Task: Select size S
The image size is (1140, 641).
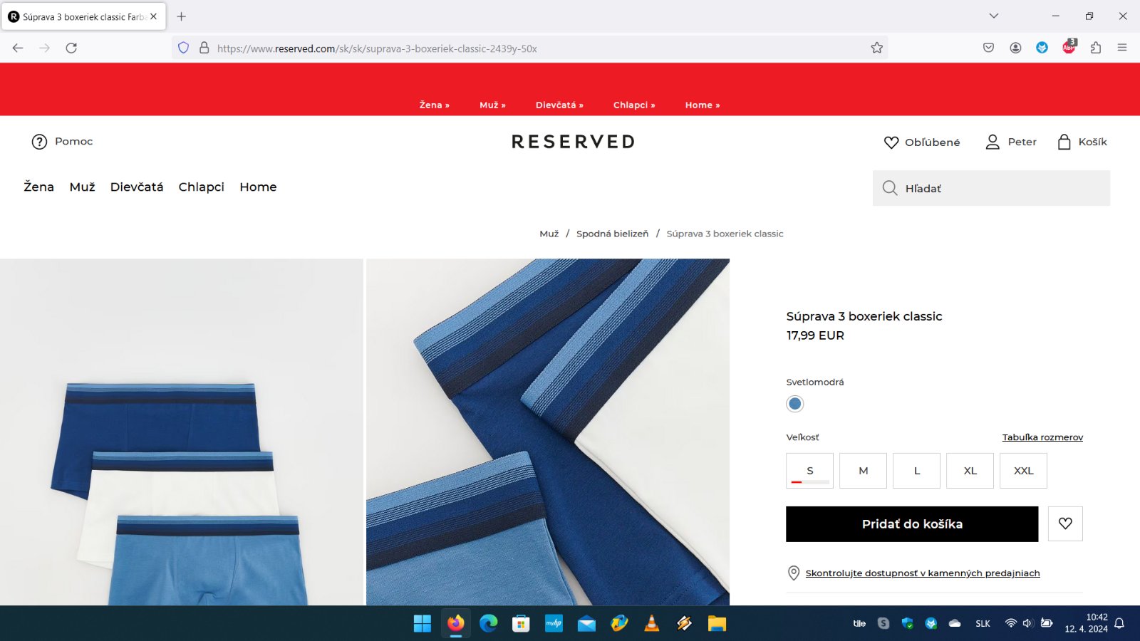Action: click(x=809, y=471)
